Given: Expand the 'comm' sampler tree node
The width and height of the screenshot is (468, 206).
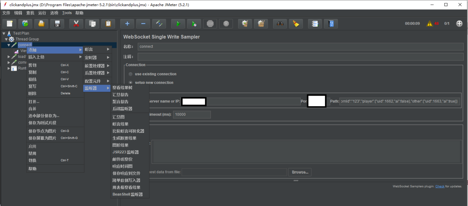Looking at the screenshot, I should tap(9, 63).
